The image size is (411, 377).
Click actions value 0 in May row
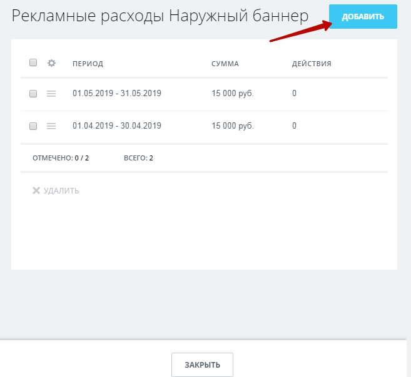point(294,94)
